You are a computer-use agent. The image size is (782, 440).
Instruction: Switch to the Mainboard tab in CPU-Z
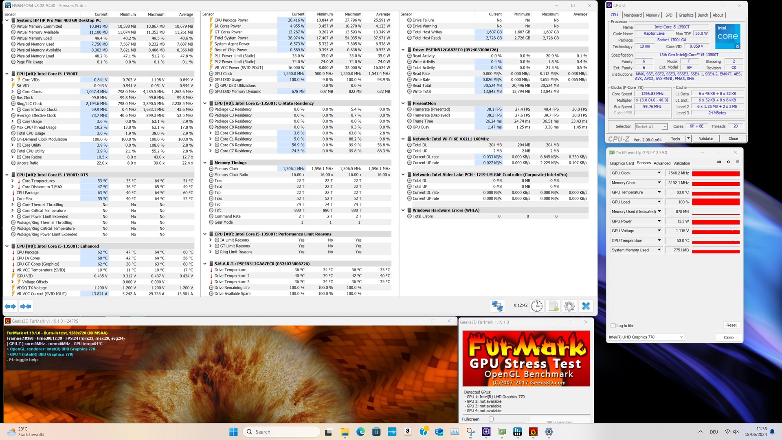tap(633, 15)
